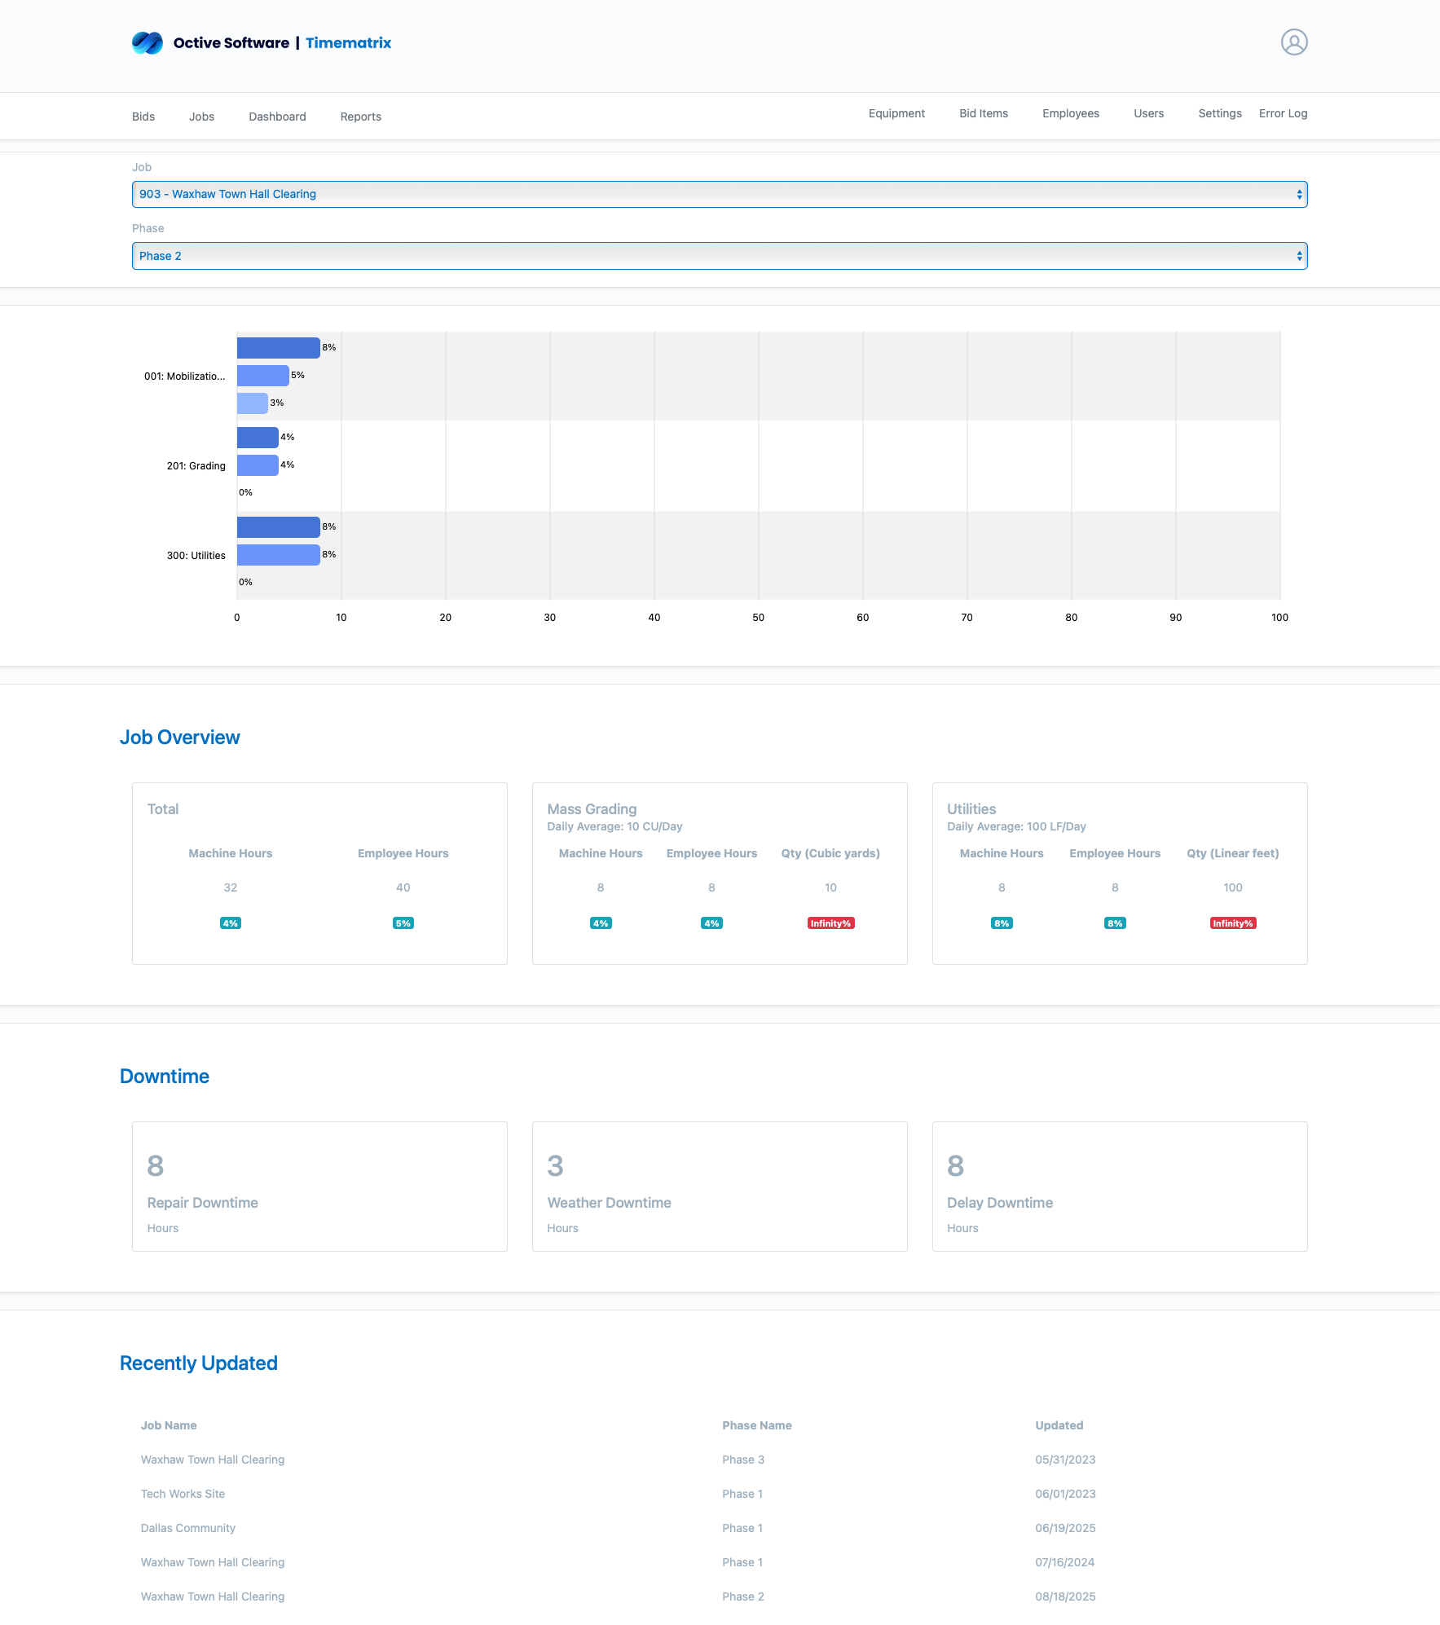Open the Job dropdown selector
Viewport: 1440px width, 1625px height.
click(719, 194)
